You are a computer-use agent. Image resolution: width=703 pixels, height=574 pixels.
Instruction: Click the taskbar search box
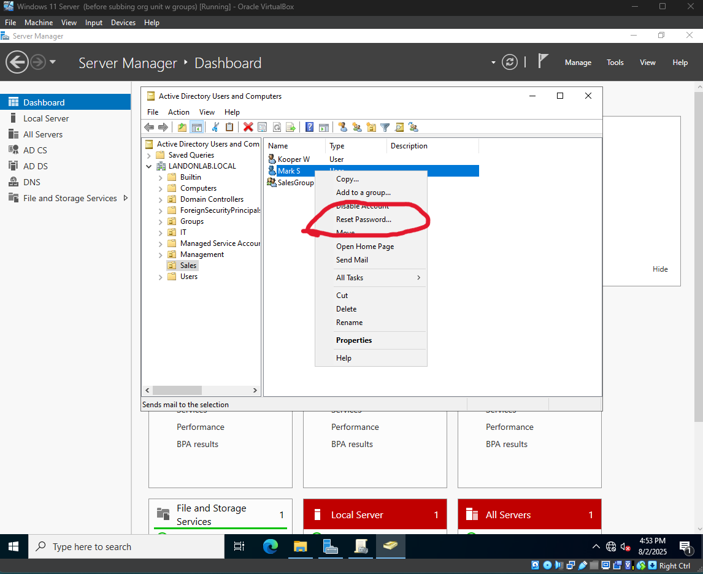click(x=126, y=546)
